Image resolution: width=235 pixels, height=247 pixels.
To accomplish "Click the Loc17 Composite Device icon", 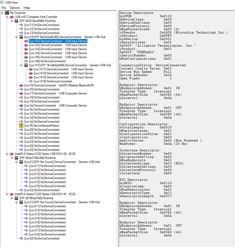I will point(21,93).
